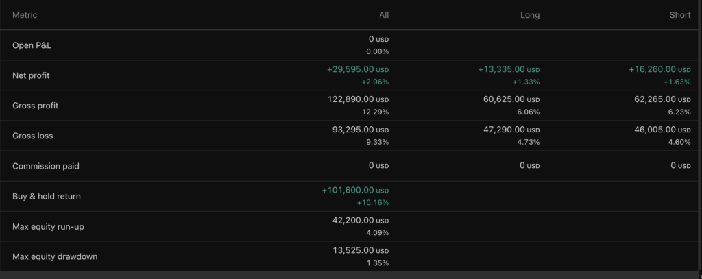Click the Short column header
The image size is (702, 279).
679,15
